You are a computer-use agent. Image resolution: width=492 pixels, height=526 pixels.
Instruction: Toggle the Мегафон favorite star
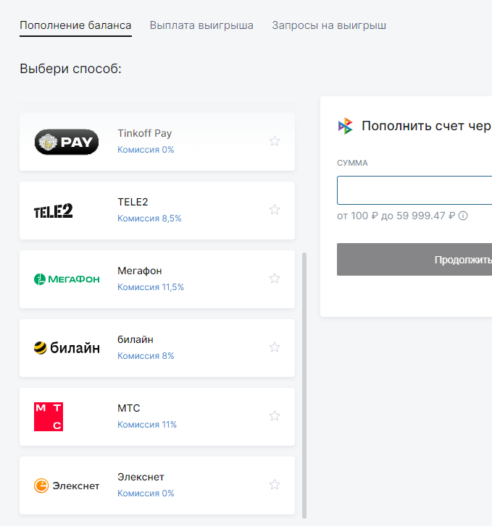[x=275, y=279]
